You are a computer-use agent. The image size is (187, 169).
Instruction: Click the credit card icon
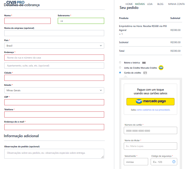click(145, 73)
